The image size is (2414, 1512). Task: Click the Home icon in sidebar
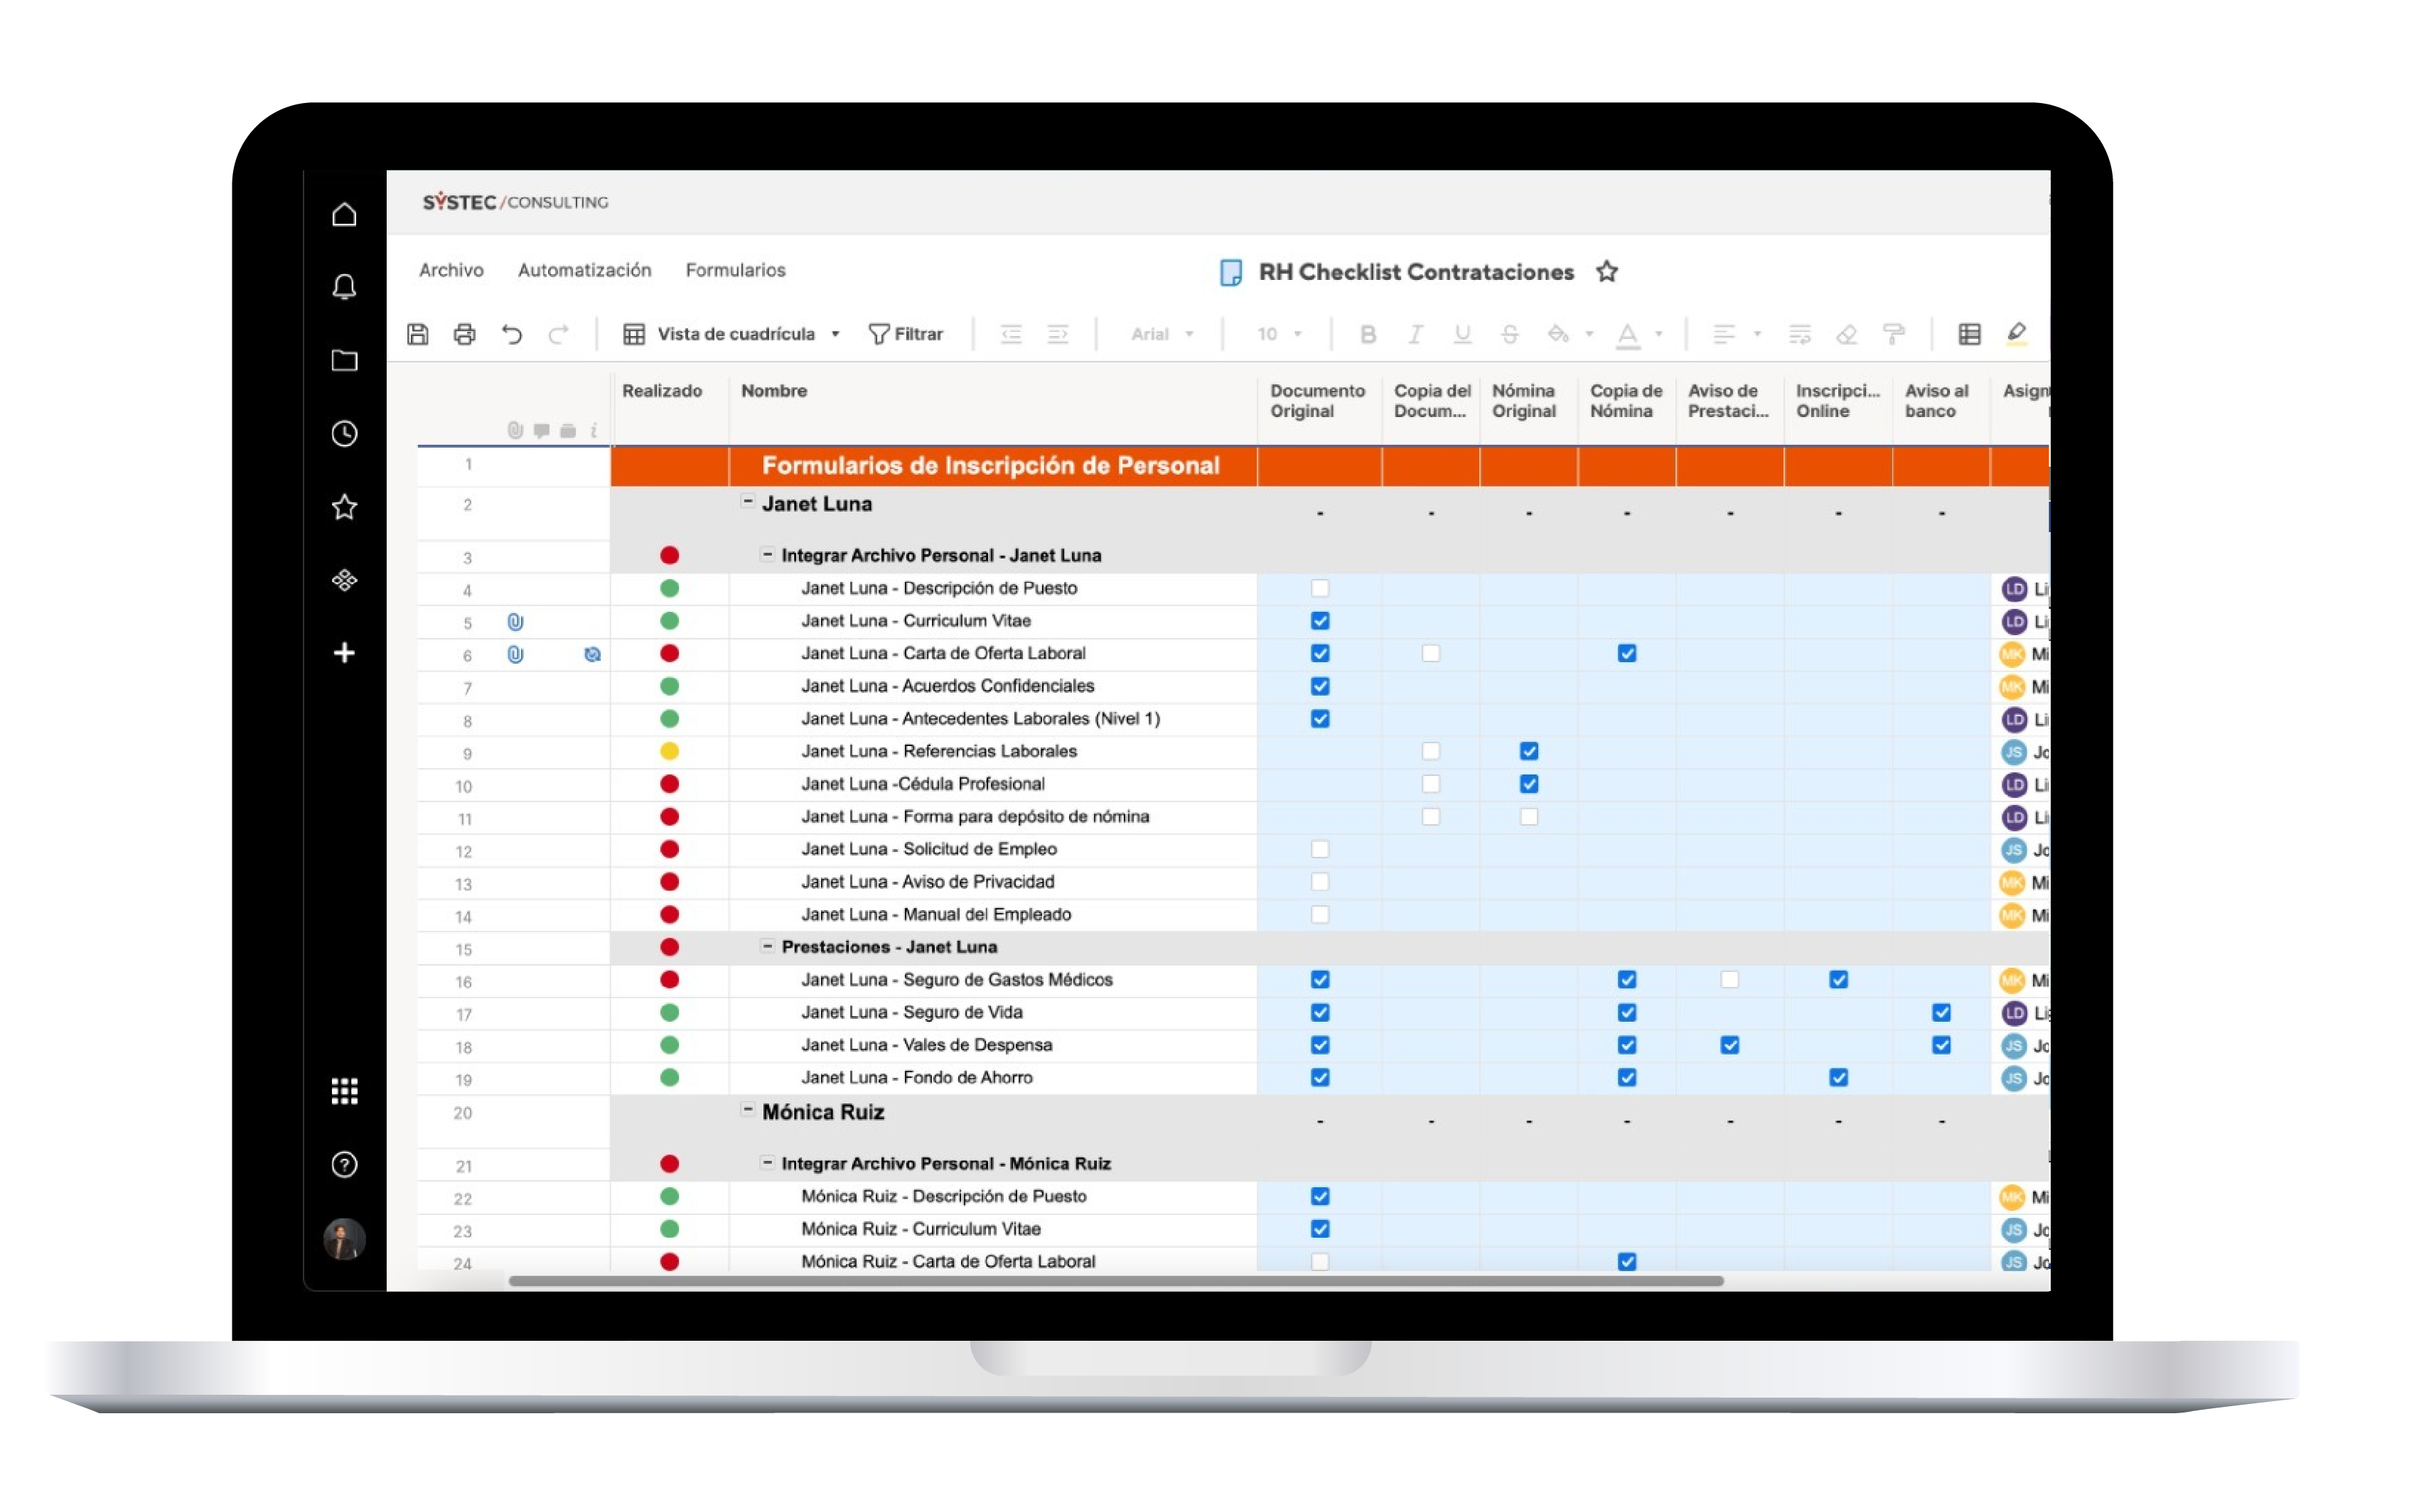(x=344, y=214)
